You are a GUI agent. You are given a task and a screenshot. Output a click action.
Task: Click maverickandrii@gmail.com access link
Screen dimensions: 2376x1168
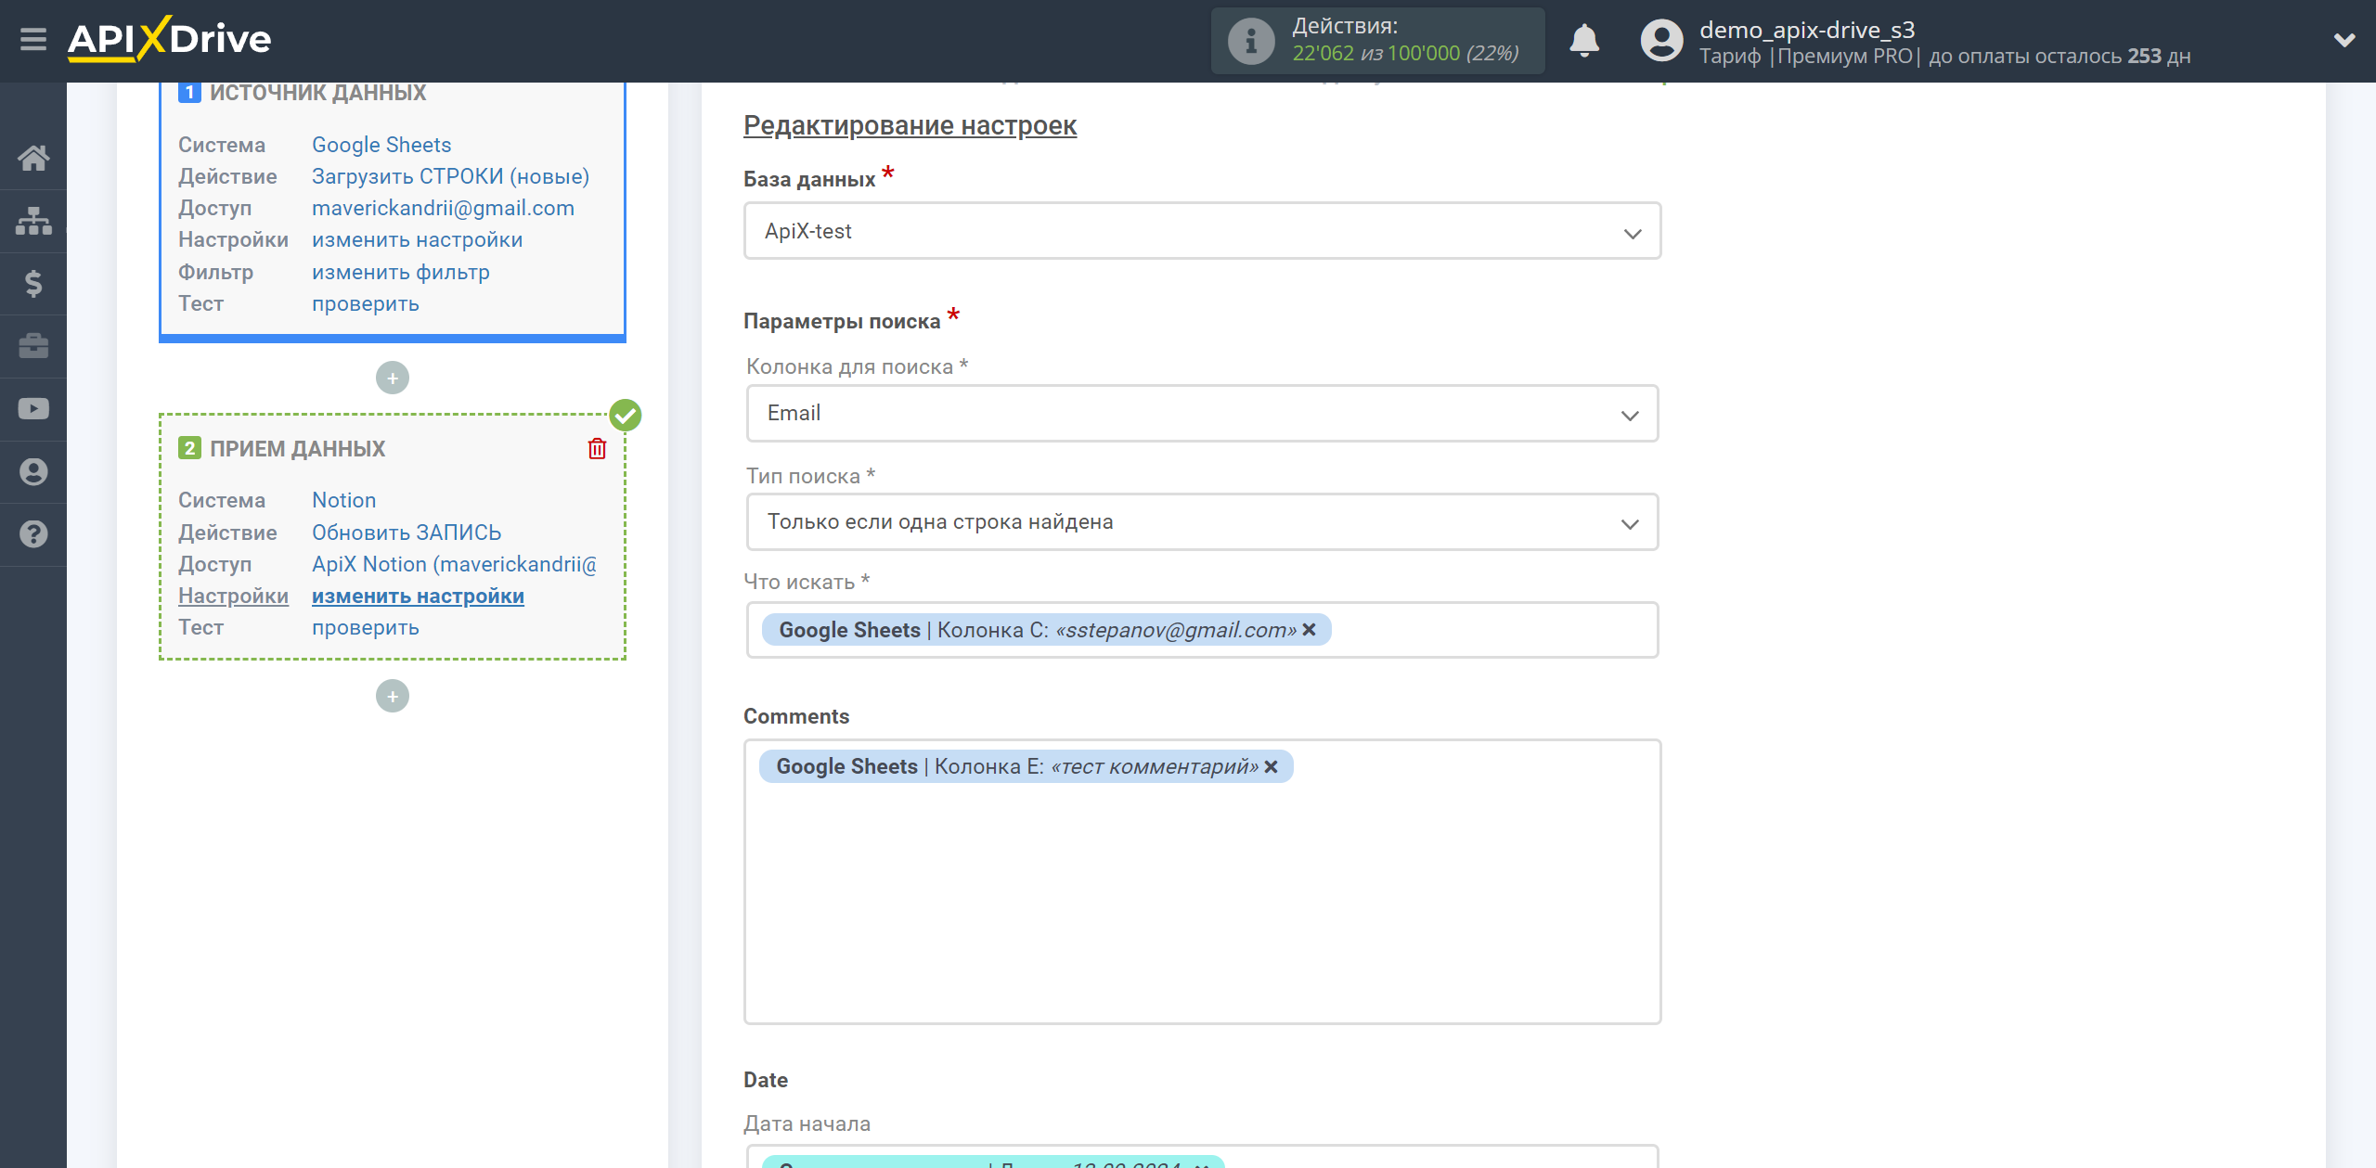point(443,208)
